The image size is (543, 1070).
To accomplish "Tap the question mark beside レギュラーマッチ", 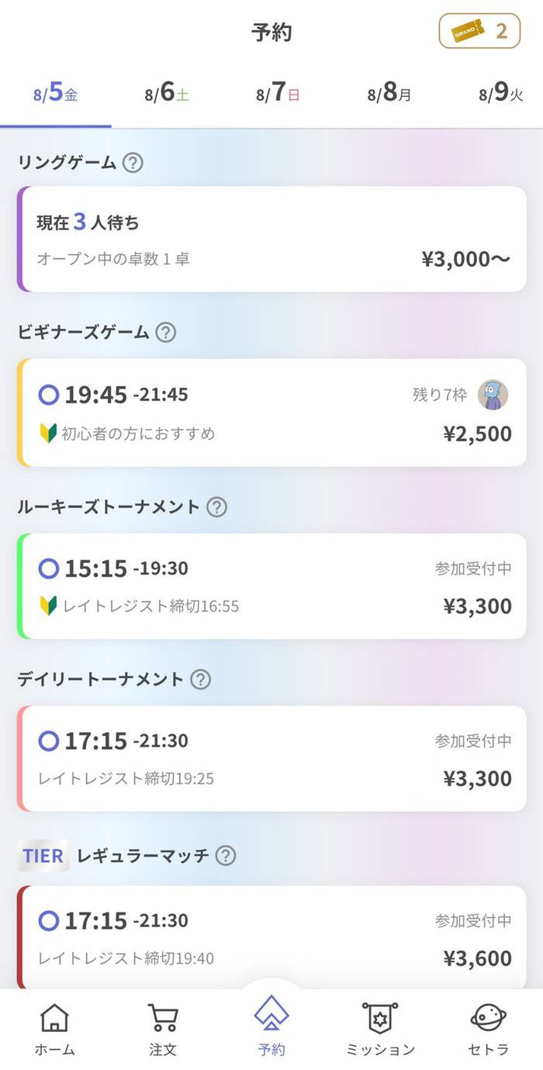I will [x=225, y=856].
